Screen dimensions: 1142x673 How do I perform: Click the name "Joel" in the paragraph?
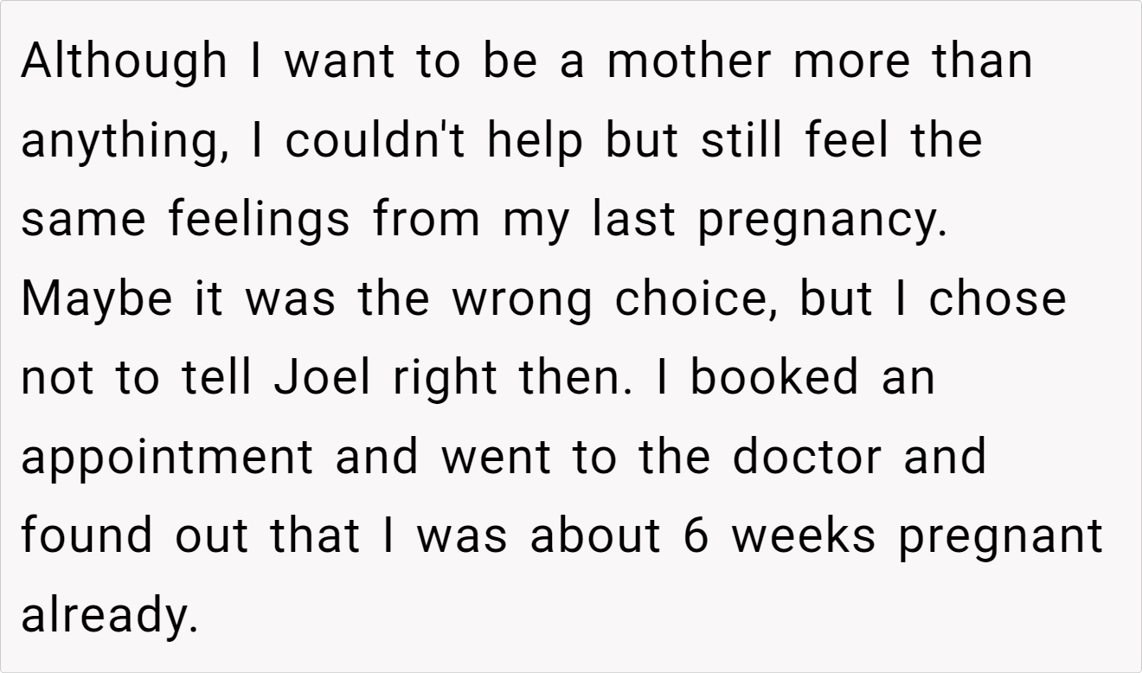point(324,377)
